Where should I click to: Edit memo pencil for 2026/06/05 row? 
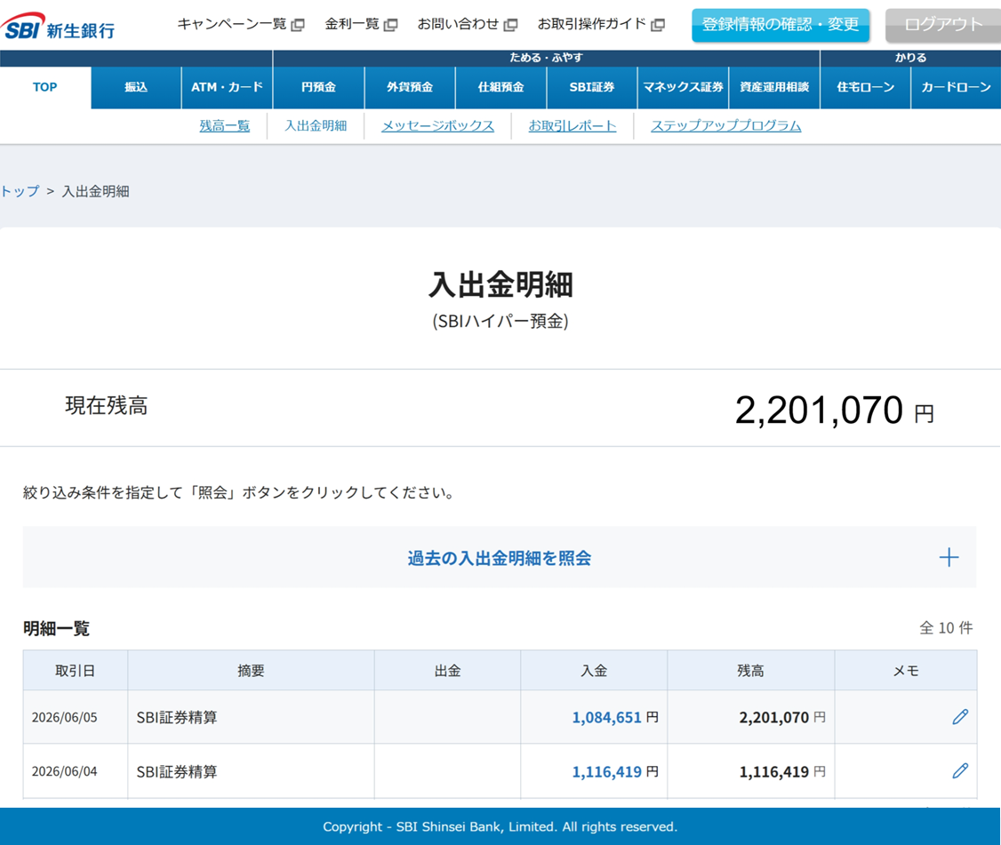pyautogui.click(x=960, y=717)
